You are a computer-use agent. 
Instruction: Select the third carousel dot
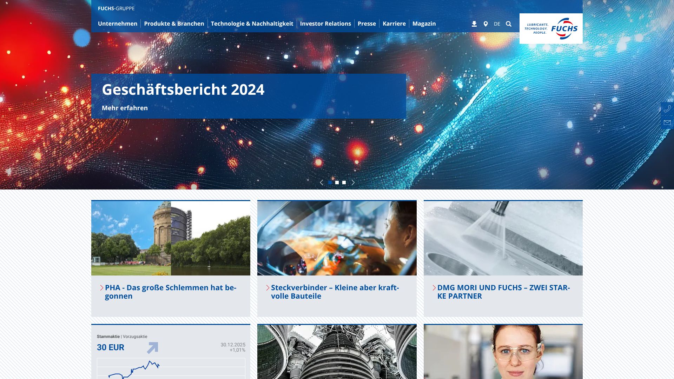pyautogui.click(x=344, y=182)
